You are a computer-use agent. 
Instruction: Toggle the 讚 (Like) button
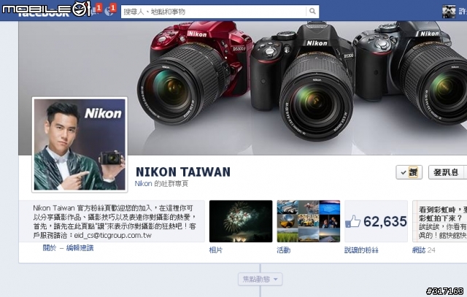pyautogui.click(x=409, y=172)
